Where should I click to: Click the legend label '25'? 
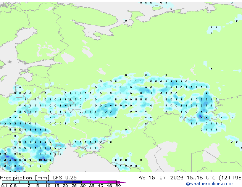(x=74, y=185)
